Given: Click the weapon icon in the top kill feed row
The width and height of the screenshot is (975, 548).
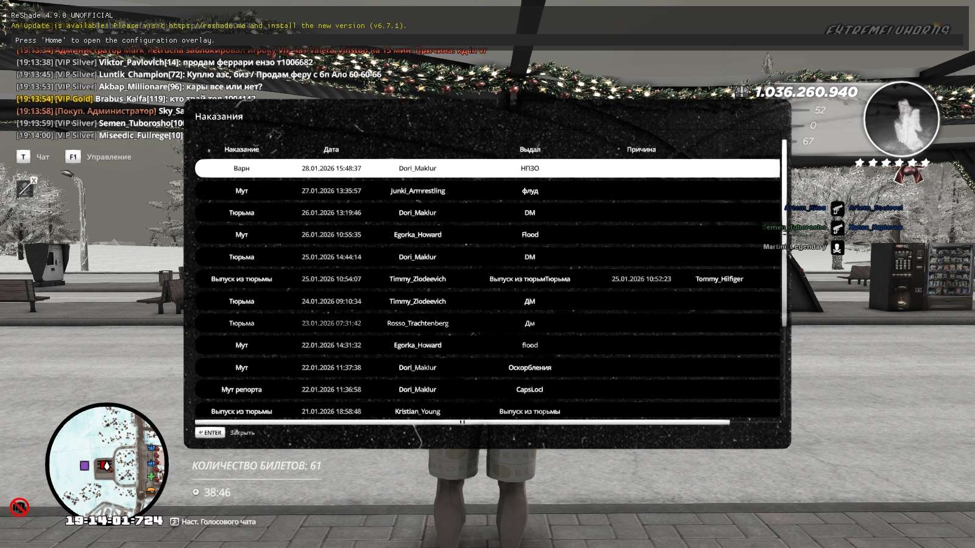Looking at the screenshot, I should 838,208.
